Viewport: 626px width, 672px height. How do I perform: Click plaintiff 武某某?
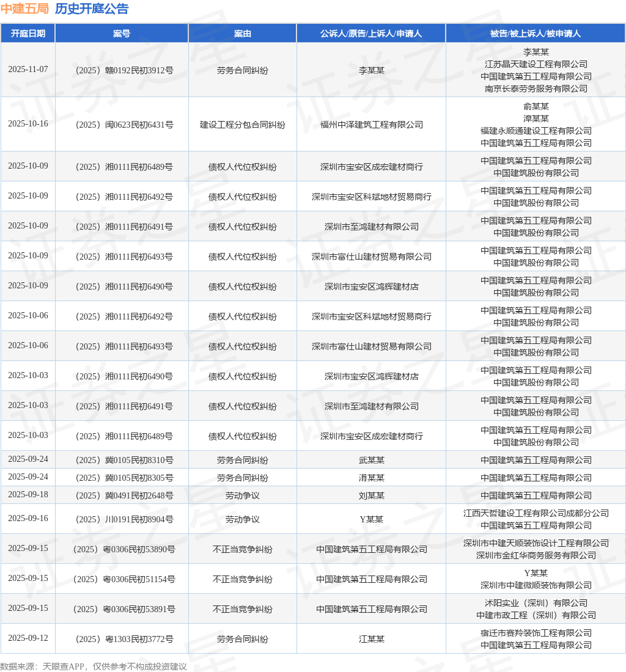pyautogui.click(x=371, y=460)
